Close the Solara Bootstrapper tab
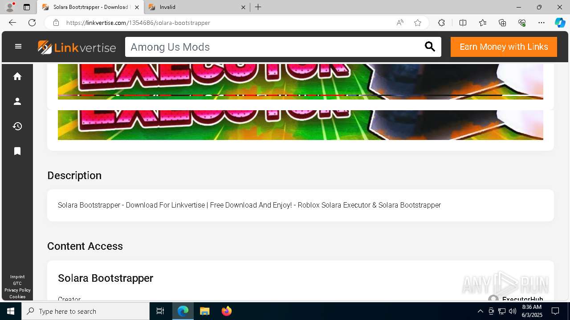Viewport: 570px width, 320px height. [137, 7]
